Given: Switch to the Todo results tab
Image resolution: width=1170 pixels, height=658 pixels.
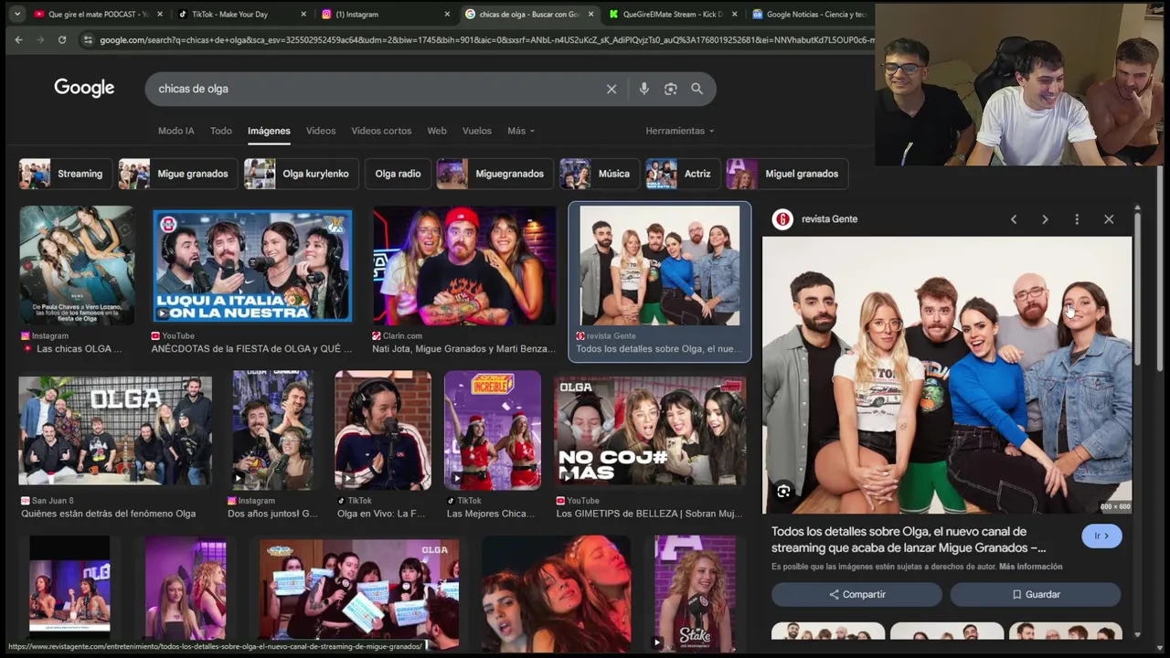Looking at the screenshot, I should pos(221,131).
